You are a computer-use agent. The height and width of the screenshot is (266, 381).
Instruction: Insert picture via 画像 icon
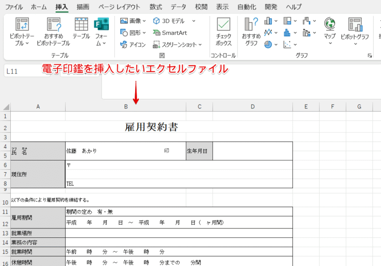[x=124, y=21]
